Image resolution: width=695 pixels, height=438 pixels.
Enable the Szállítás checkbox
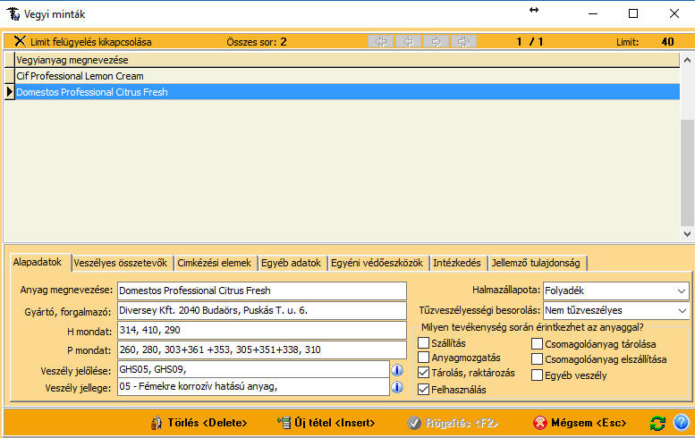tap(423, 342)
